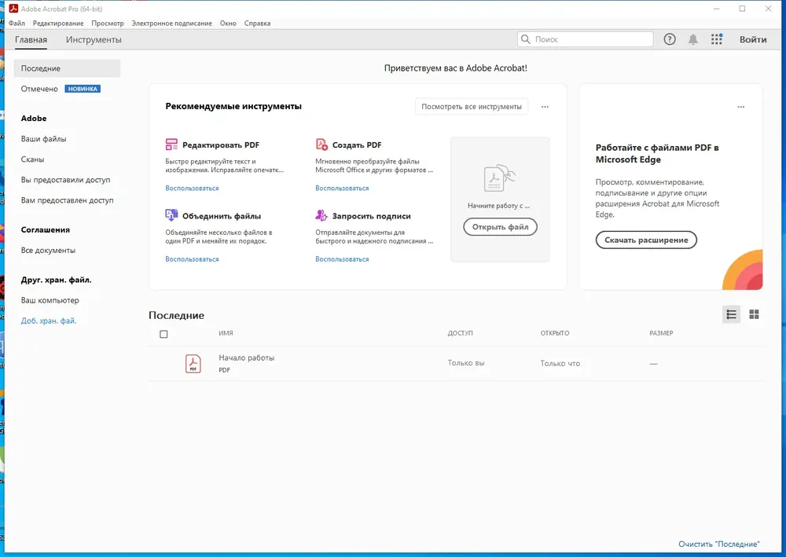Viewport: 786px width, 557px height.
Task: Switch to the Главная tab
Action: pyautogui.click(x=31, y=39)
